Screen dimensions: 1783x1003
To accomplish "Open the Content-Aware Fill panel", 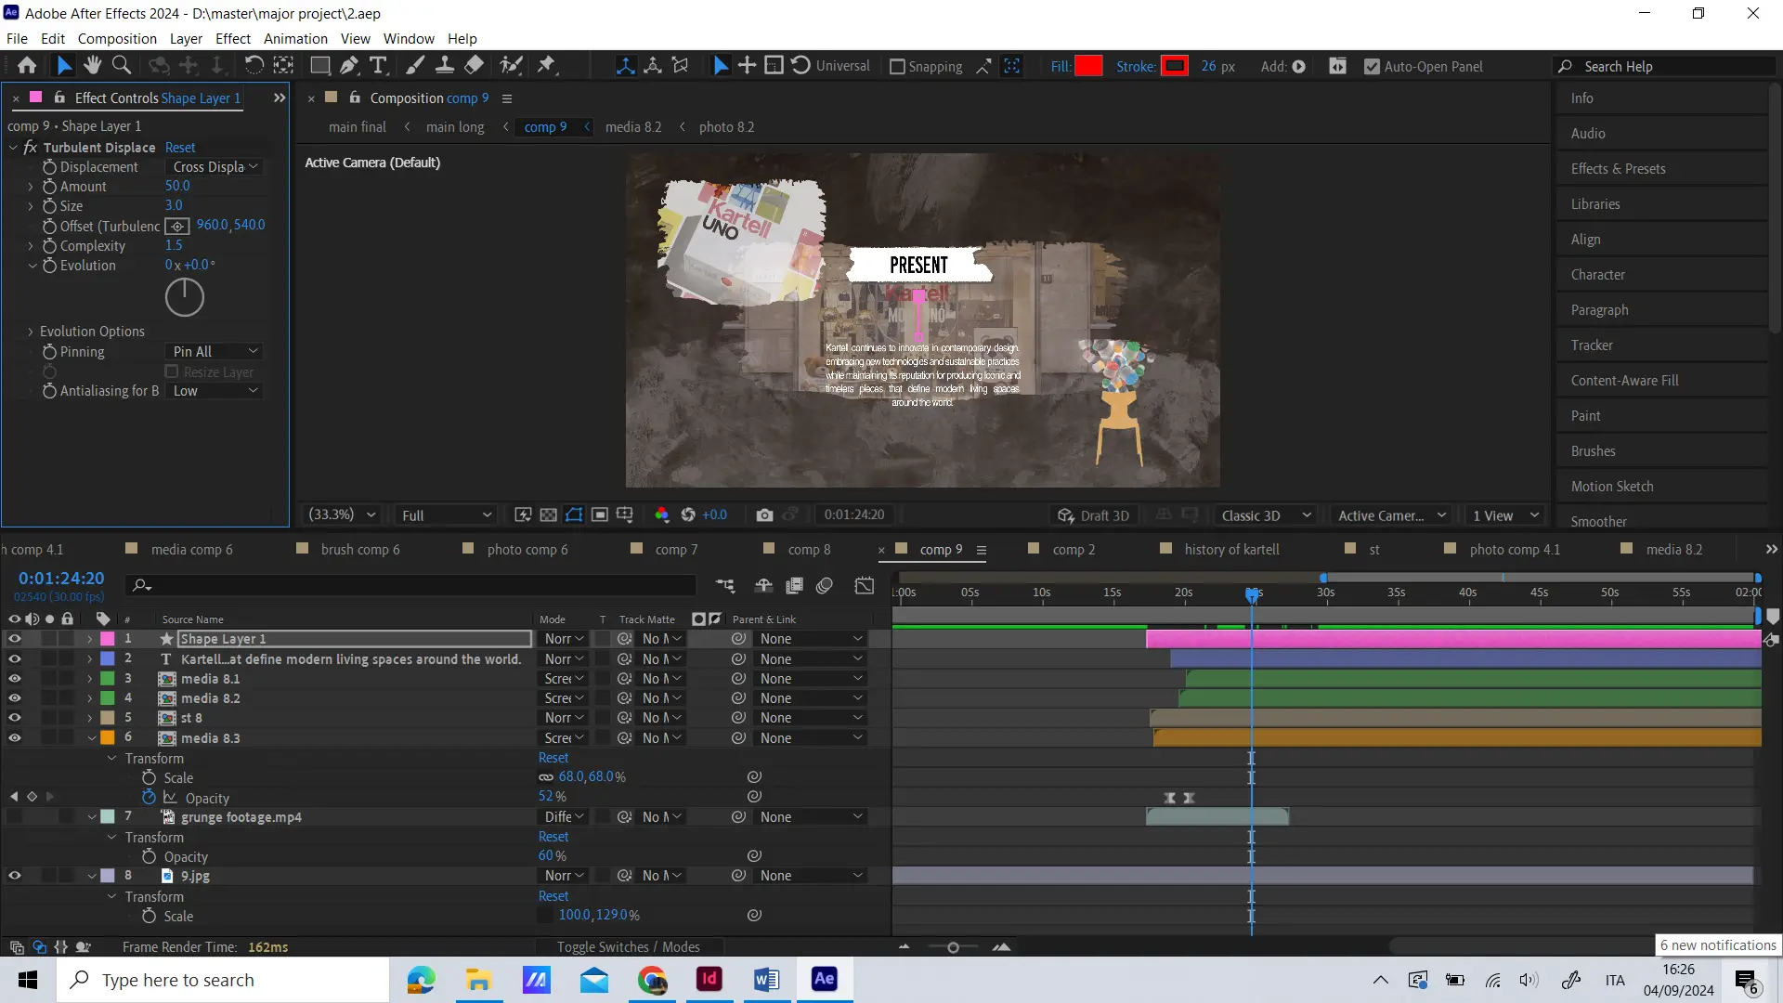I will coord(1624,381).
